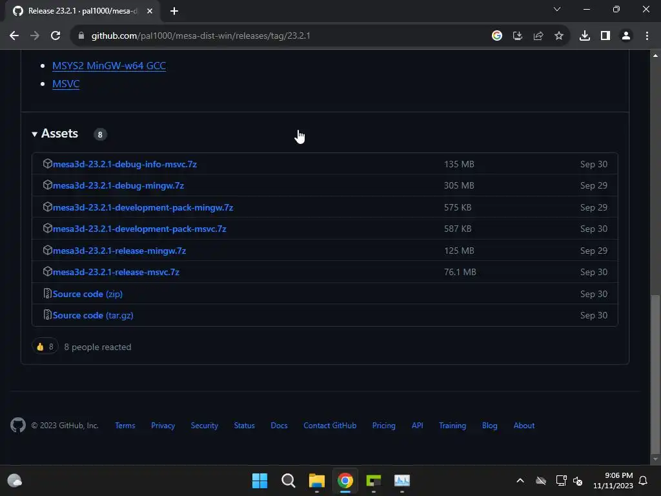The height and width of the screenshot is (496, 661).
Task: Install app icon in address bar
Action: (x=518, y=36)
